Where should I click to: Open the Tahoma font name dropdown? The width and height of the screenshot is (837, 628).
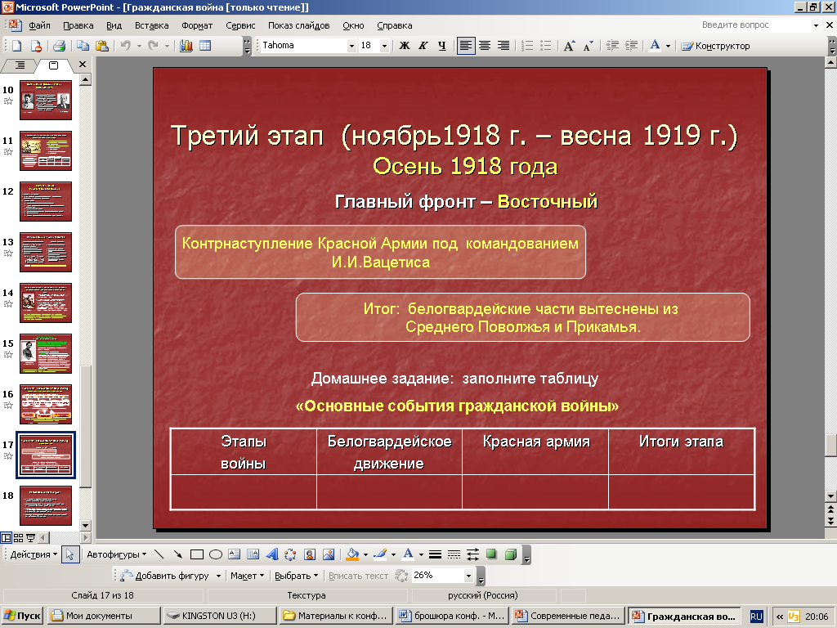tap(351, 46)
